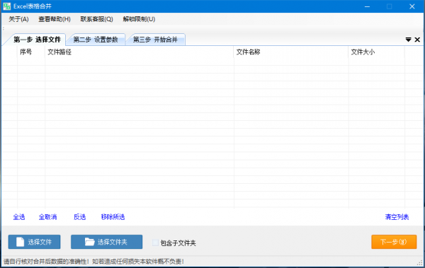Click the 全选 link
The height and width of the screenshot is (268, 425).
click(x=19, y=217)
